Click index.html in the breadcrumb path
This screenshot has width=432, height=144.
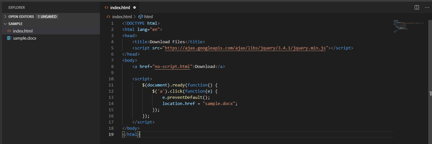click(122, 17)
